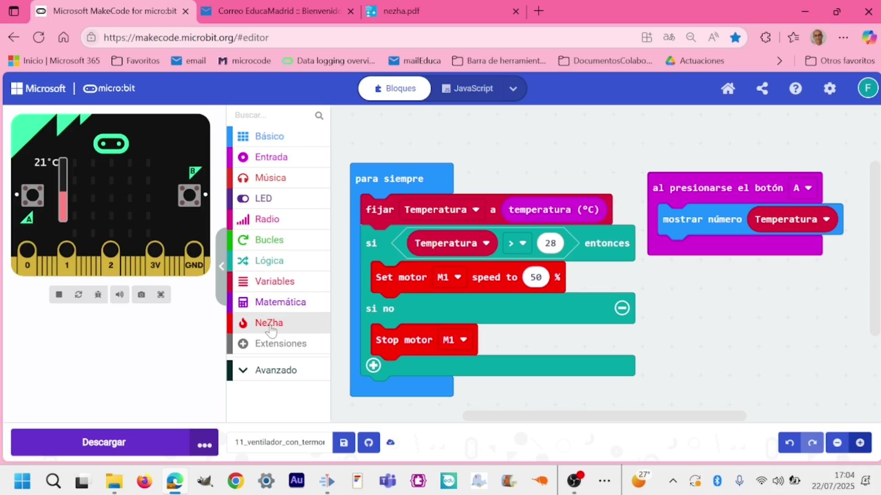881x495 pixels.
Task: Open the NeZha blocks category
Action: 269,323
